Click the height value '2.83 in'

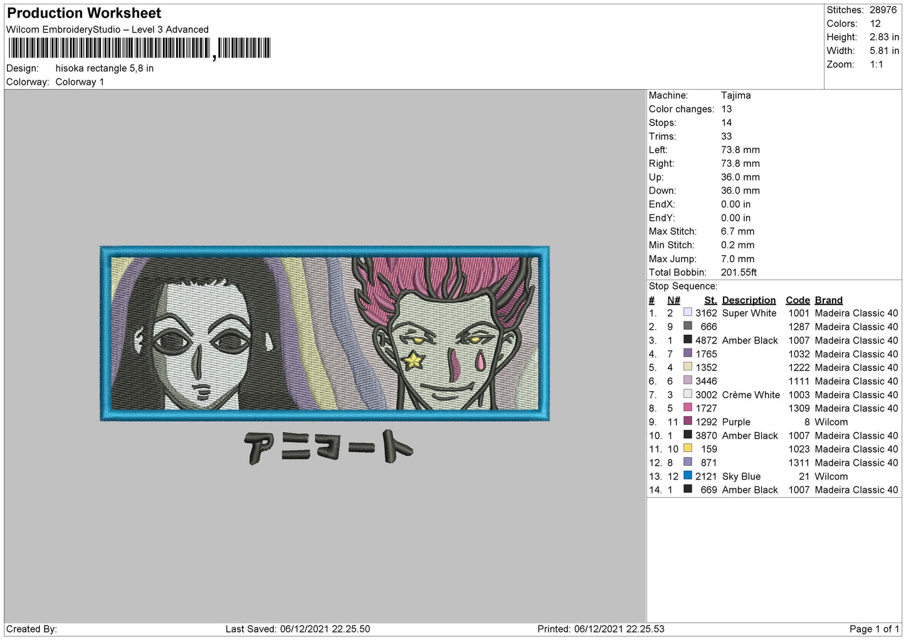(884, 37)
